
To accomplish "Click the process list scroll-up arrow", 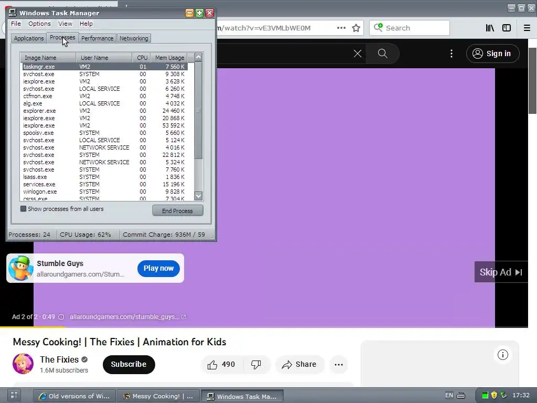I will click(x=198, y=58).
